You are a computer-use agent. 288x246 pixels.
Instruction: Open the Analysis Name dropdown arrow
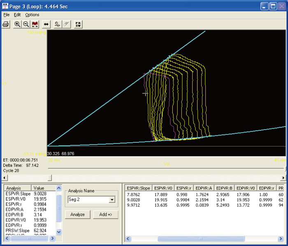point(111,200)
